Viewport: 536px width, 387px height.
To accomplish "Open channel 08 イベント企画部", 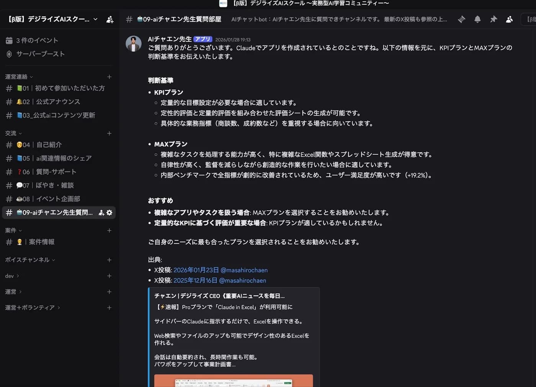I will (59, 199).
